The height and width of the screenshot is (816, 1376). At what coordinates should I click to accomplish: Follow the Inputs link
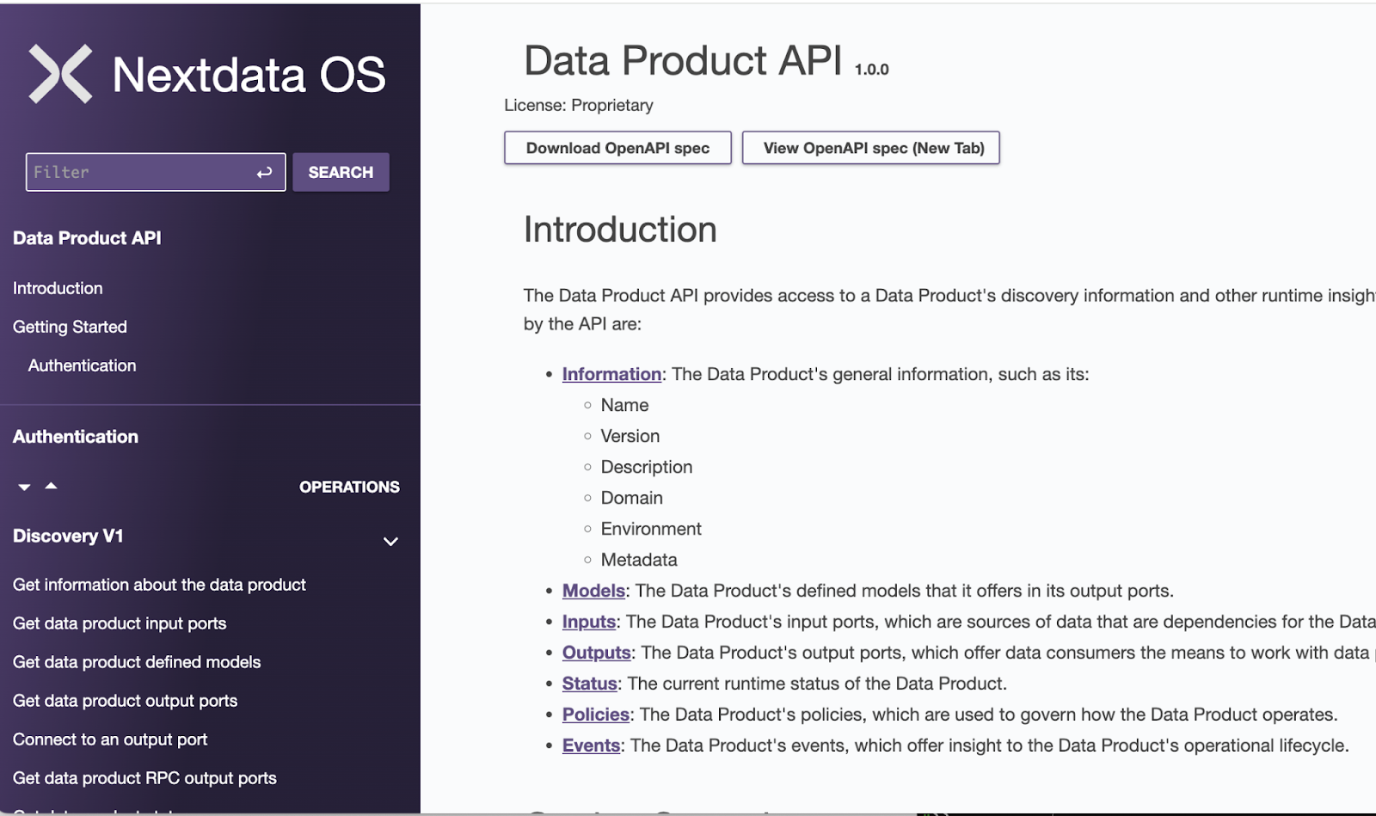pos(589,622)
